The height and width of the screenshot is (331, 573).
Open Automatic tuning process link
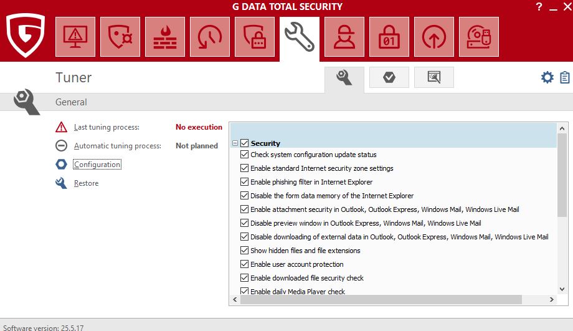click(117, 146)
